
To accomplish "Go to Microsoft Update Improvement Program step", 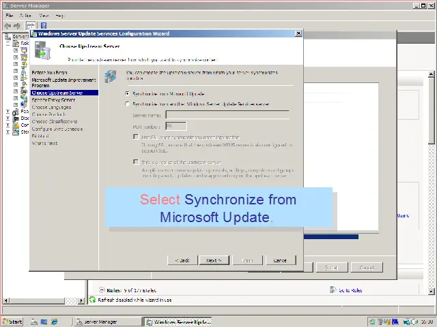I will (64, 82).
